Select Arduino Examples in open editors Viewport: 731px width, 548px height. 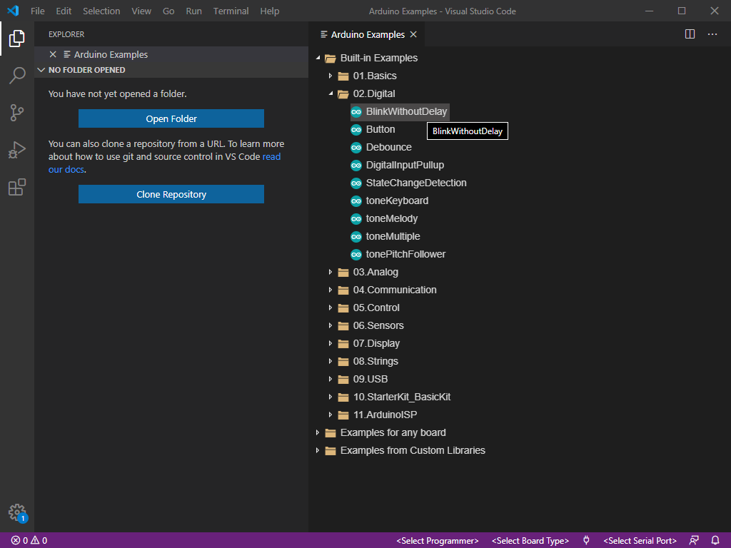171,54
